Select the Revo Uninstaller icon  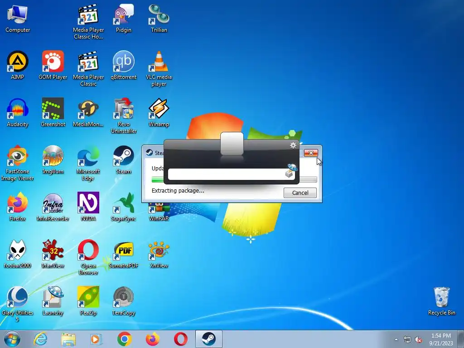(123, 116)
